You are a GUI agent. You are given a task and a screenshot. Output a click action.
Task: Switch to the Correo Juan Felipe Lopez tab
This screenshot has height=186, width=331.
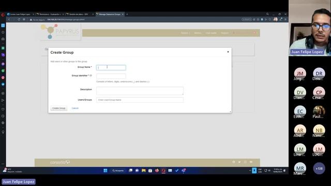click(x=21, y=14)
